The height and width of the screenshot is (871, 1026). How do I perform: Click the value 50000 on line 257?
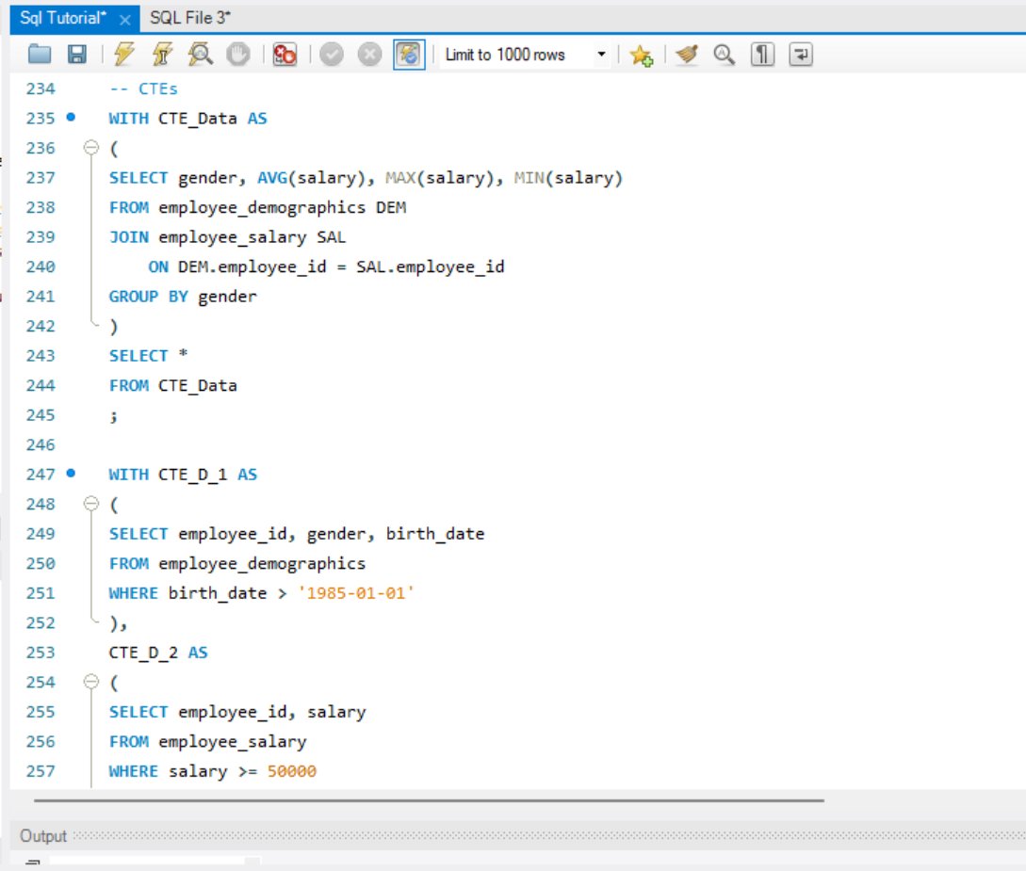[x=292, y=771]
